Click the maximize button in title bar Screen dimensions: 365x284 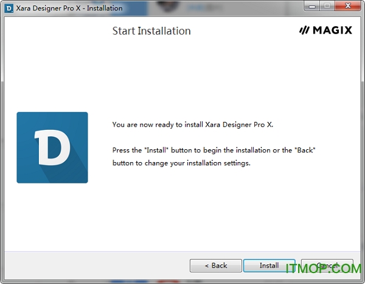pos(327,6)
